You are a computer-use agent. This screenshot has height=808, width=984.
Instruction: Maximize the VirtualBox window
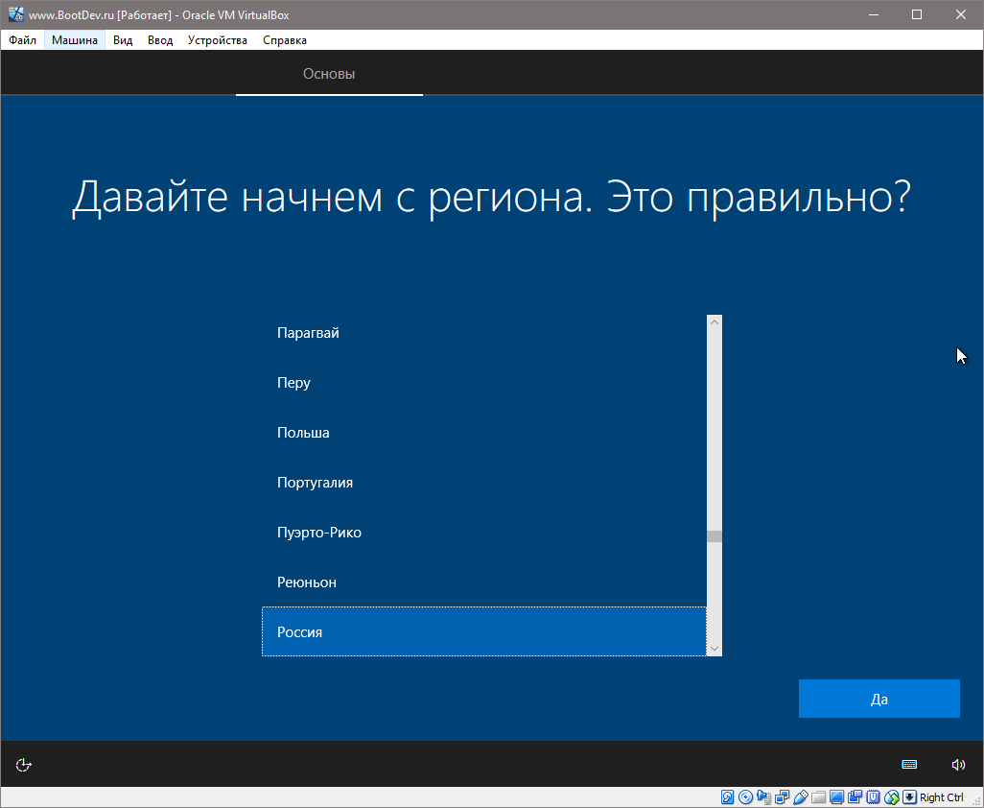(x=917, y=14)
